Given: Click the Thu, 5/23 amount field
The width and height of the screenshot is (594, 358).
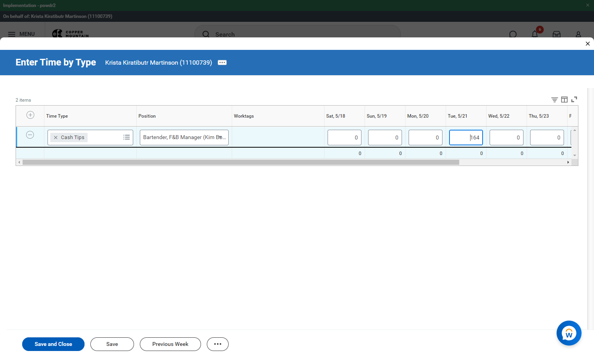Looking at the screenshot, I should (547, 138).
